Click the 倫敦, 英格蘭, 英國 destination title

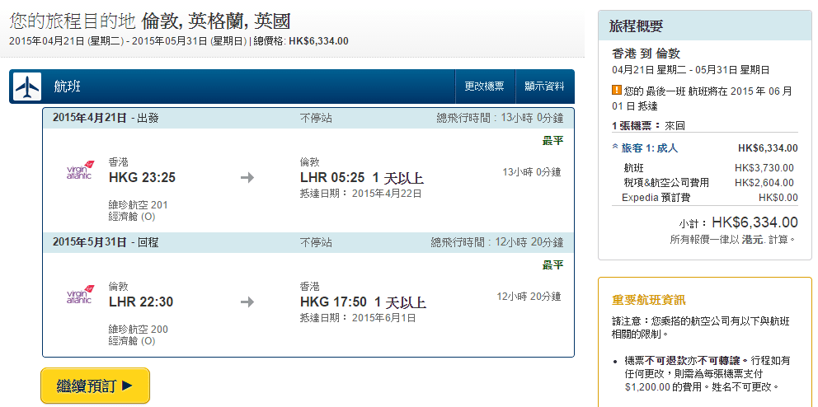pyautogui.click(x=216, y=21)
